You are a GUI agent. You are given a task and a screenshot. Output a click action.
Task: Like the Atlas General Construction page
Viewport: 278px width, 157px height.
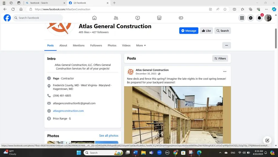206,31
